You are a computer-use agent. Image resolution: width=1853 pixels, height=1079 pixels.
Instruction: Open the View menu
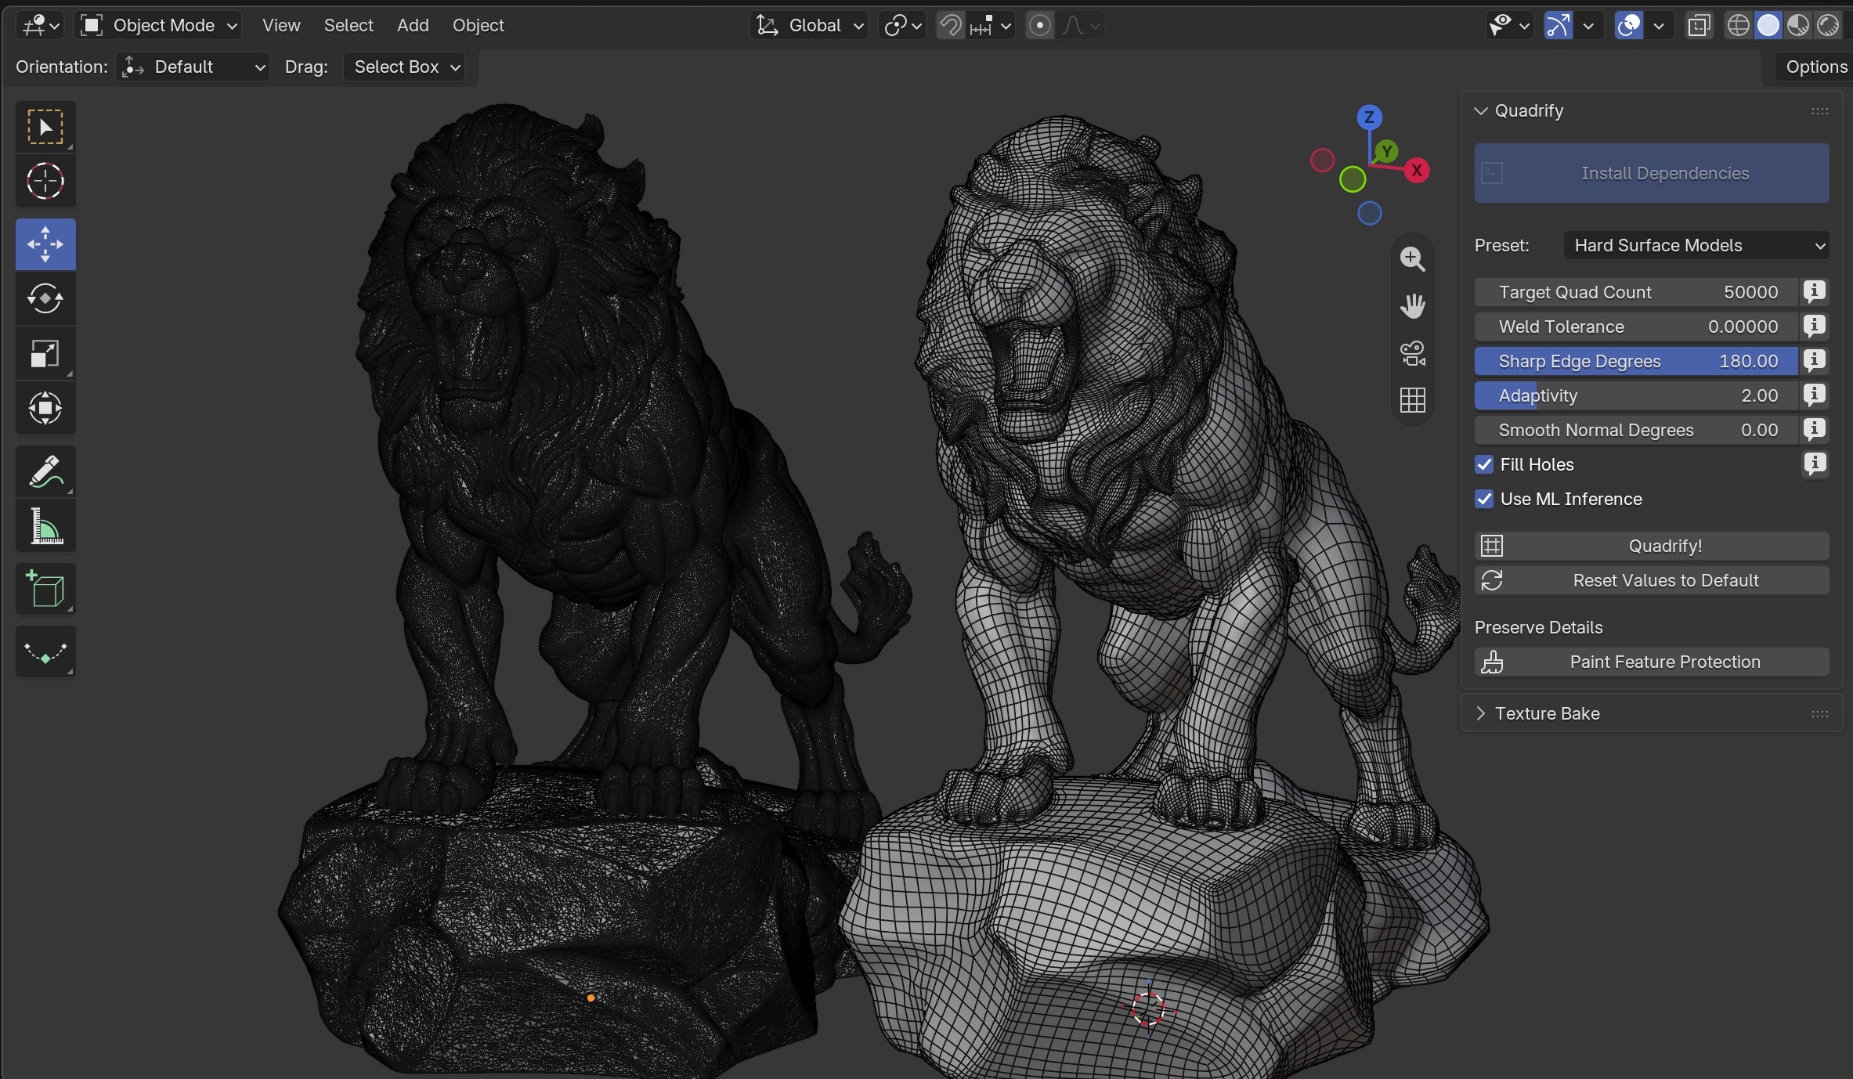(281, 26)
